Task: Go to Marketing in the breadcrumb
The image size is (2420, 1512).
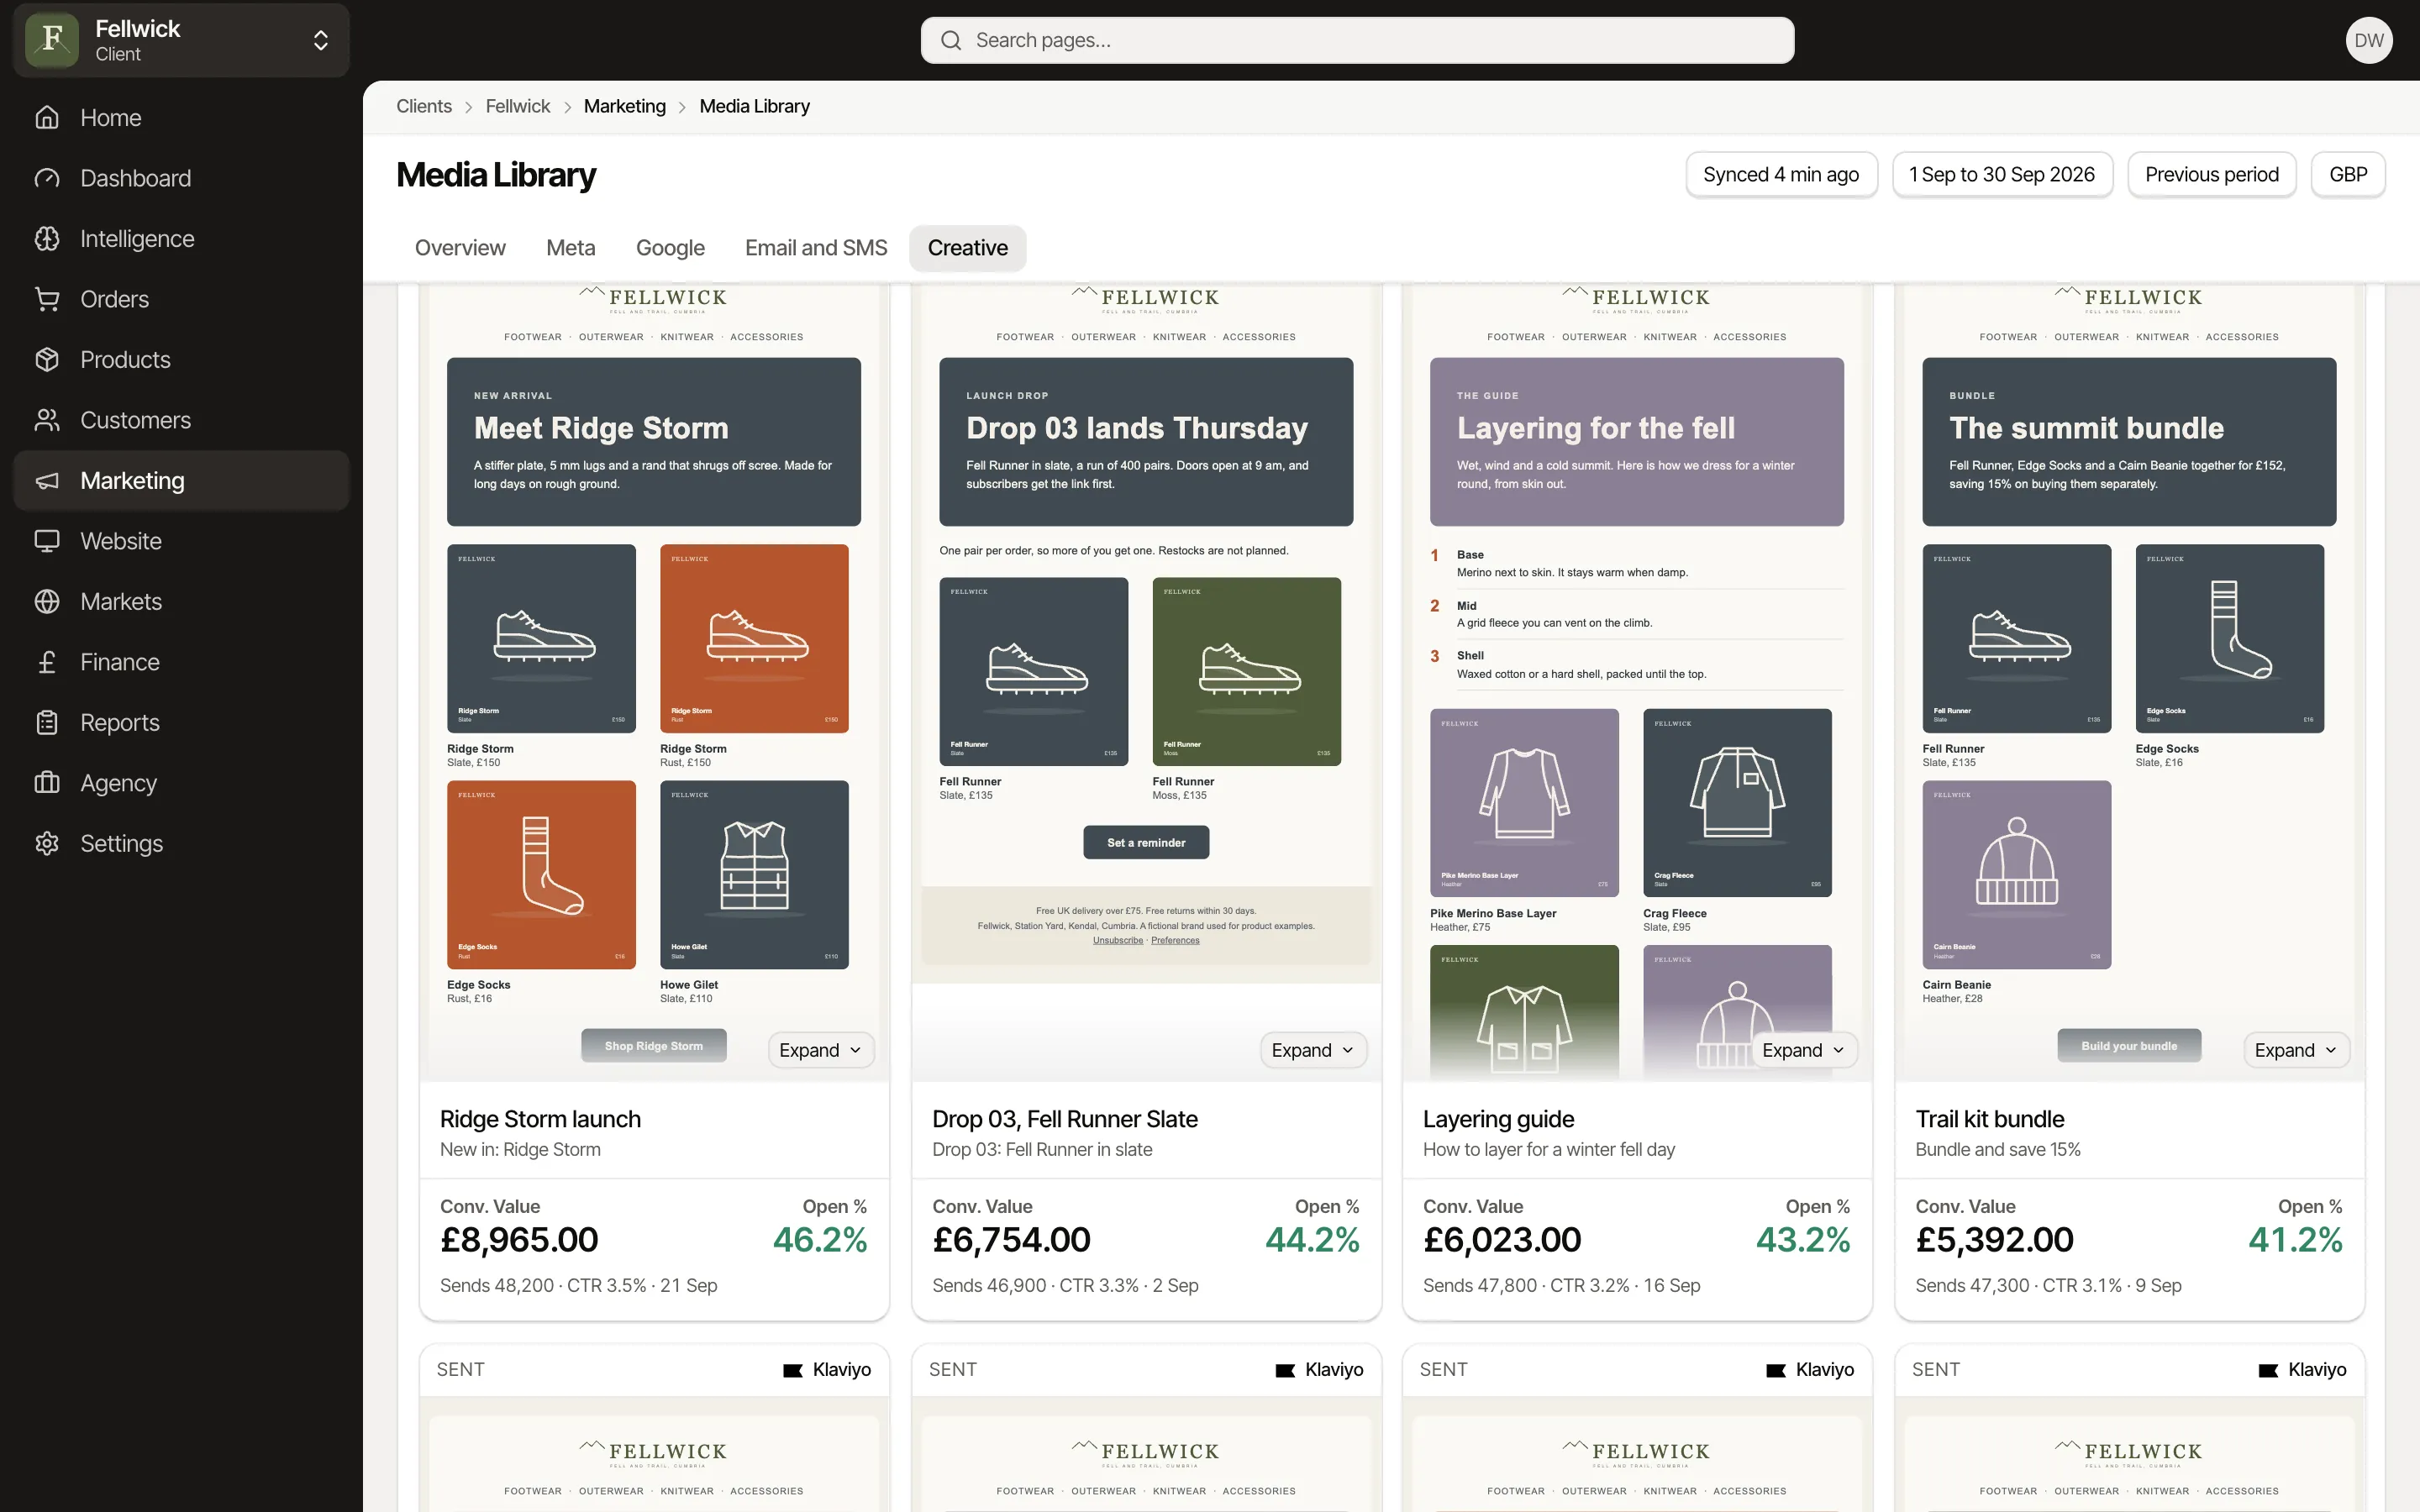Action: pyautogui.click(x=625, y=106)
